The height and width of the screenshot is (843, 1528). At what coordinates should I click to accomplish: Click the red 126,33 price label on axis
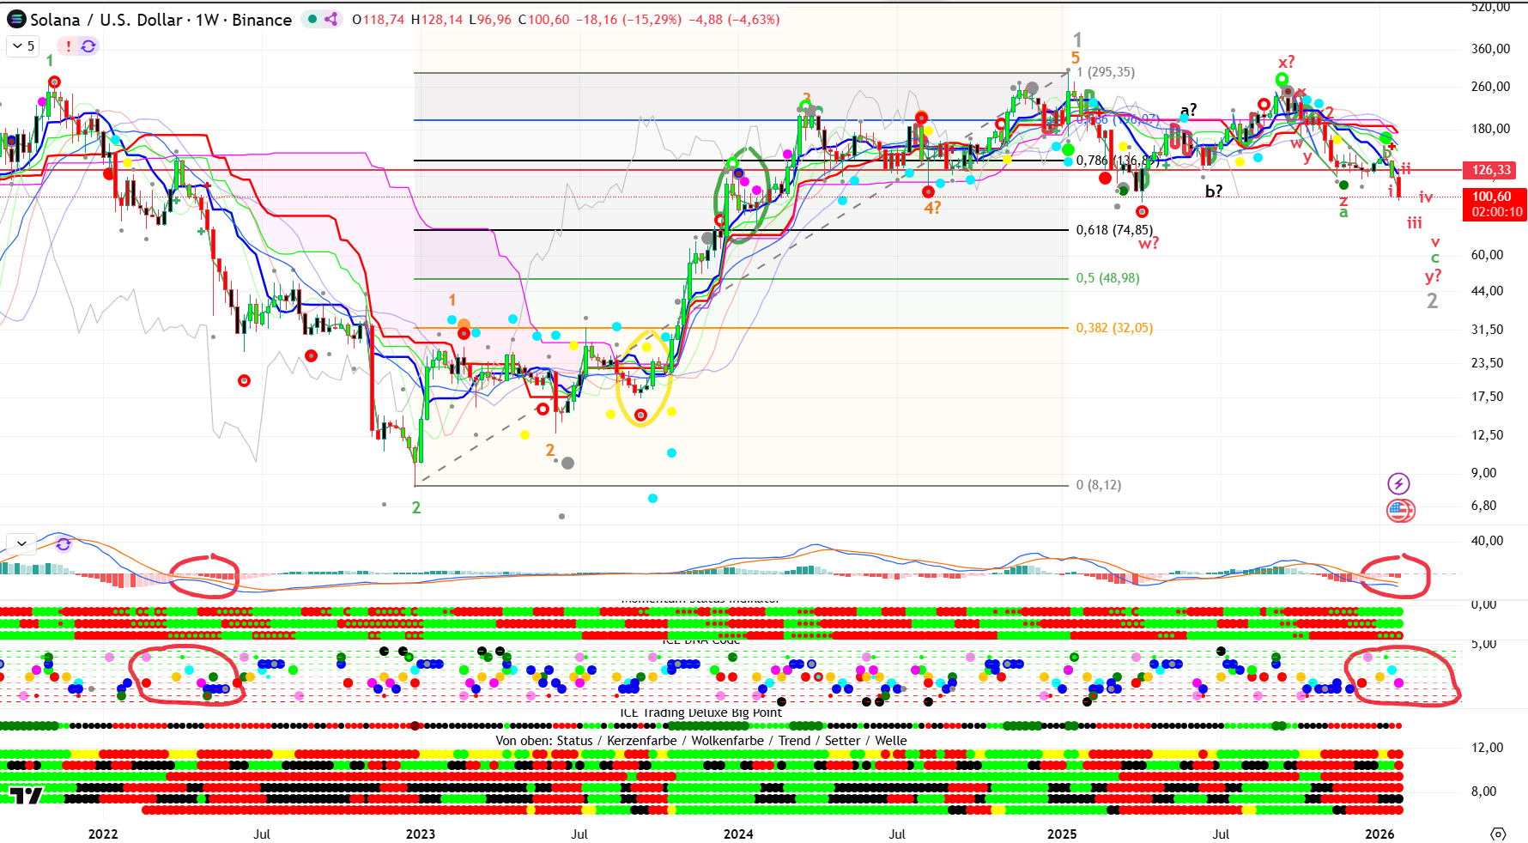(1491, 170)
